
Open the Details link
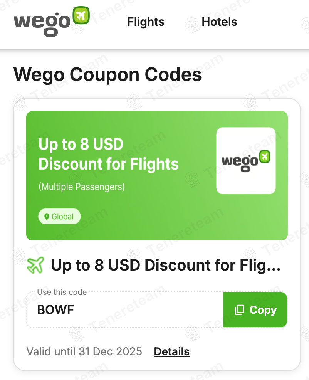pyautogui.click(x=171, y=351)
